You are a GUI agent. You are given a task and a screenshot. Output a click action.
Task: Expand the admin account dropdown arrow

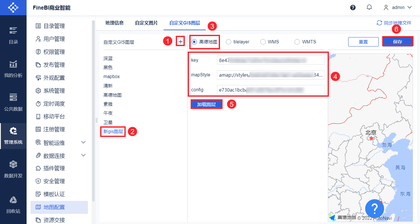[410, 7]
